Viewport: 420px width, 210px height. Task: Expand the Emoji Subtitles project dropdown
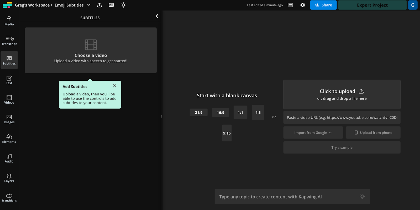click(89, 5)
